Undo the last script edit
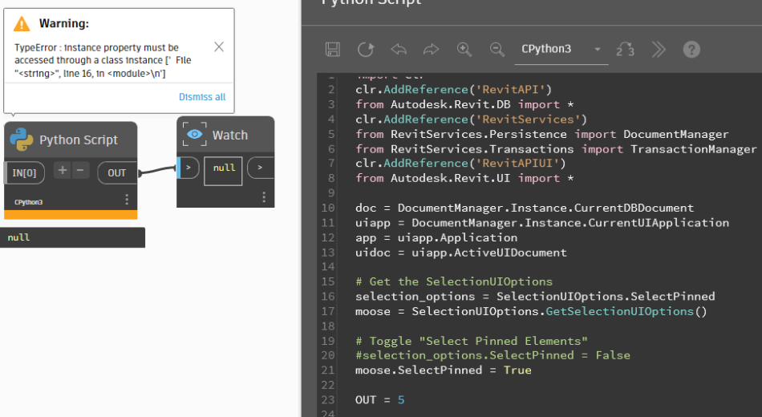Image resolution: width=762 pixels, height=417 pixels. pos(399,49)
